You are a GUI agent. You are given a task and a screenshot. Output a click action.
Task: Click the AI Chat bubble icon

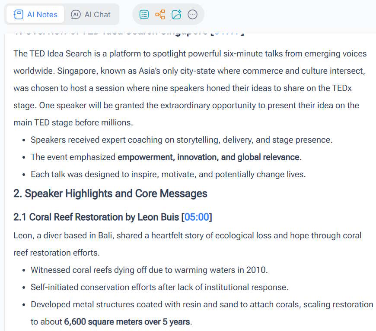pos(76,15)
